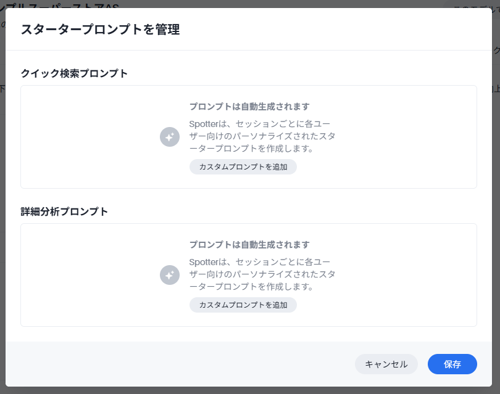This screenshot has width=500, height=394.
Task: Click the スタータープロンプトを管理 dialog title
Action: [100, 30]
